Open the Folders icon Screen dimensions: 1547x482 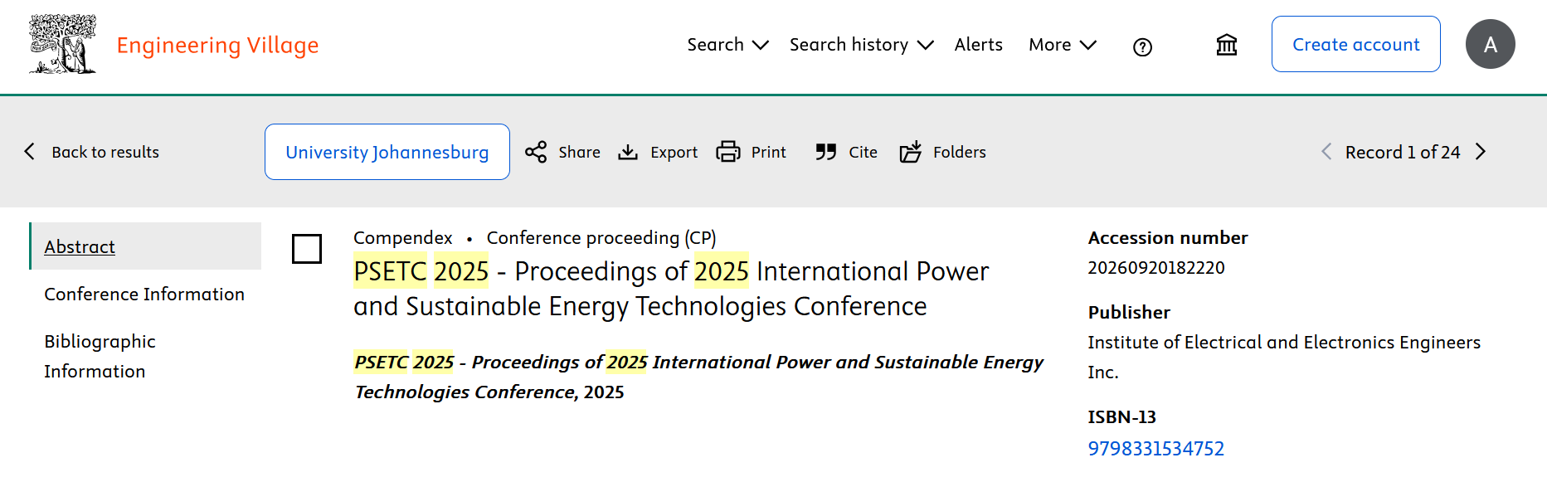coord(910,152)
